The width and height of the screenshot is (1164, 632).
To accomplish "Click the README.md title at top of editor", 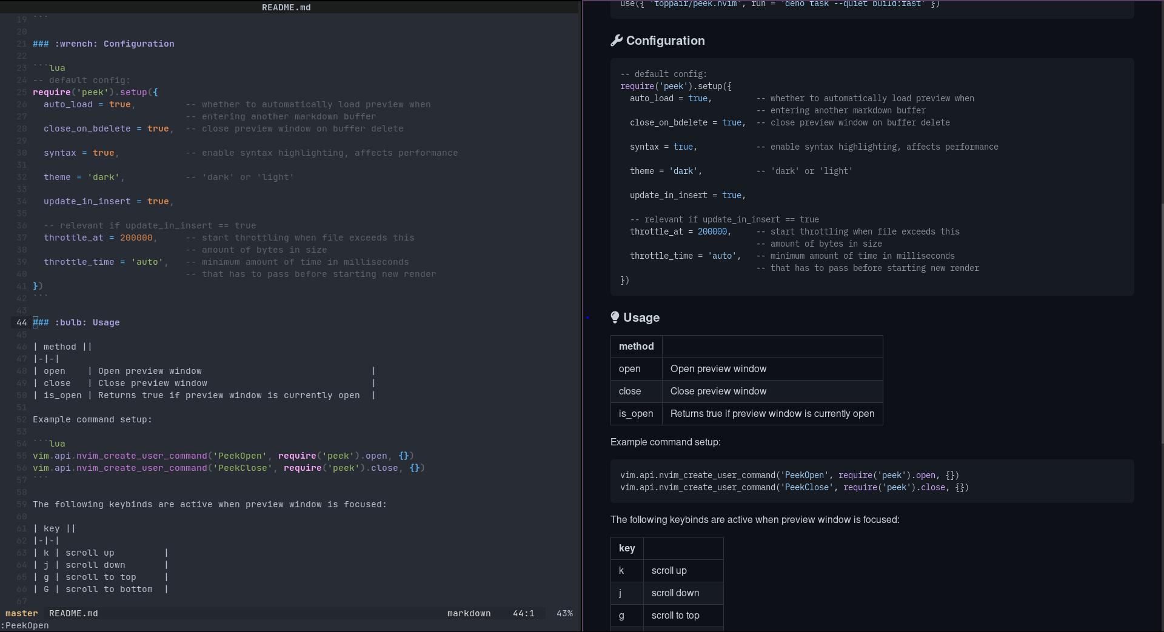I will pos(286,7).
